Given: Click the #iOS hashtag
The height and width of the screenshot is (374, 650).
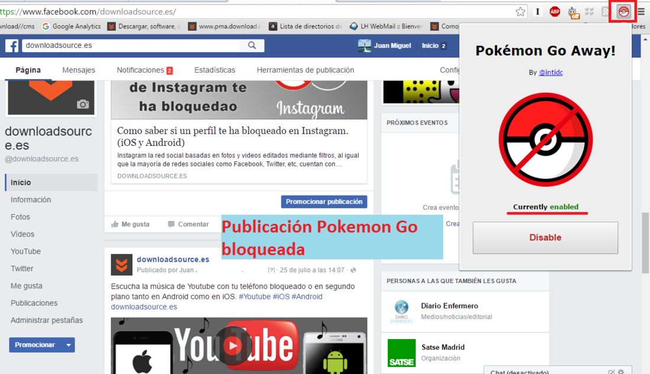Looking at the screenshot, I should coord(281,297).
